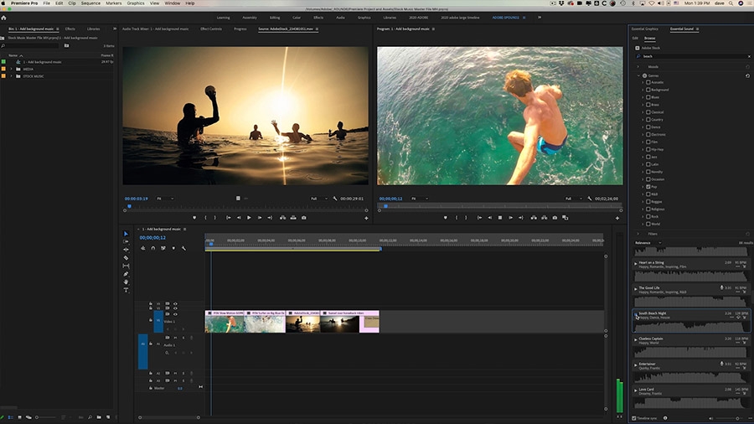Switch to Editing workspace
Screen dimensions: 754x424
coord(275,18)
